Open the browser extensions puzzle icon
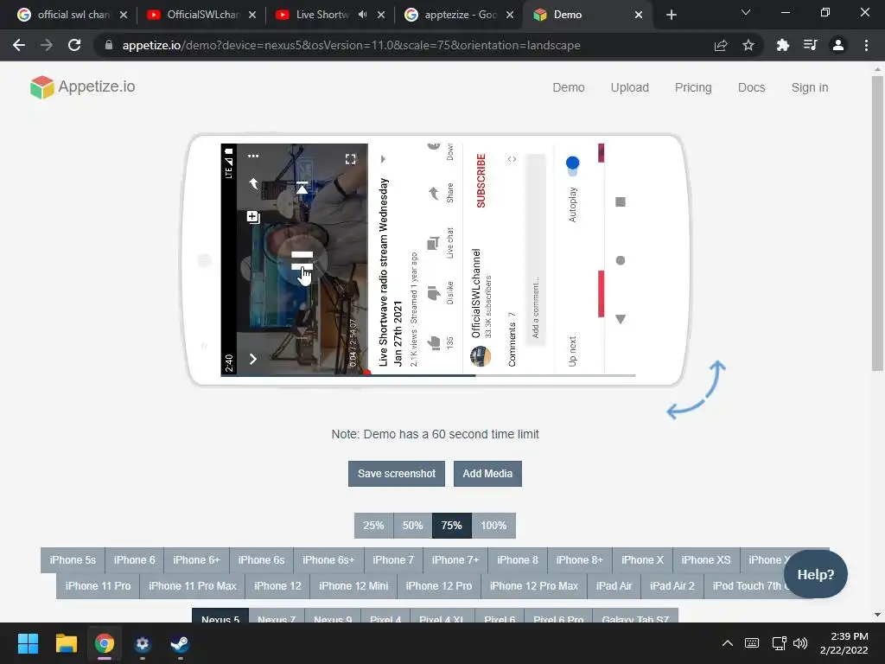 (782, 45)
